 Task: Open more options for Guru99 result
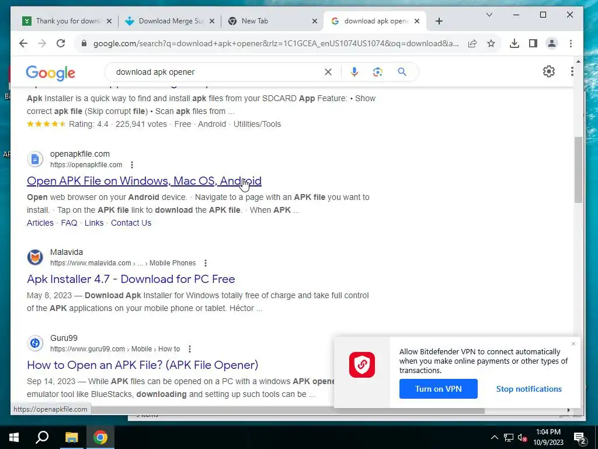(190, 349)
